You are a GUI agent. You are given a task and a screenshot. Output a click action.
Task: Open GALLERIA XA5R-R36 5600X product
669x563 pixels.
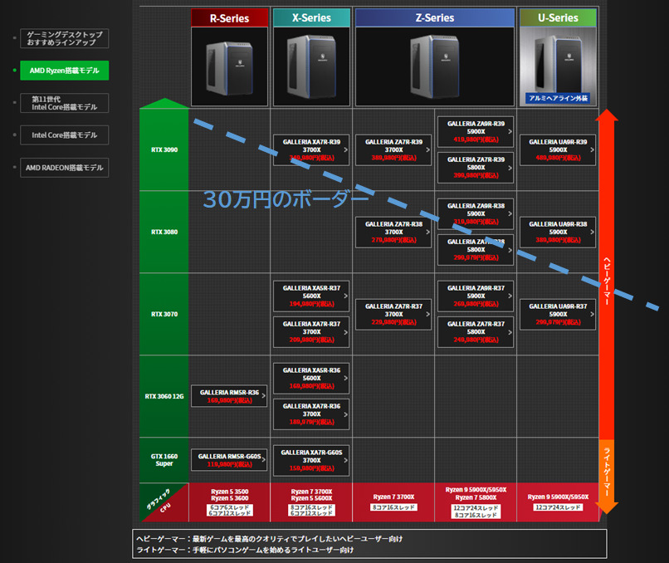(311, 378)
